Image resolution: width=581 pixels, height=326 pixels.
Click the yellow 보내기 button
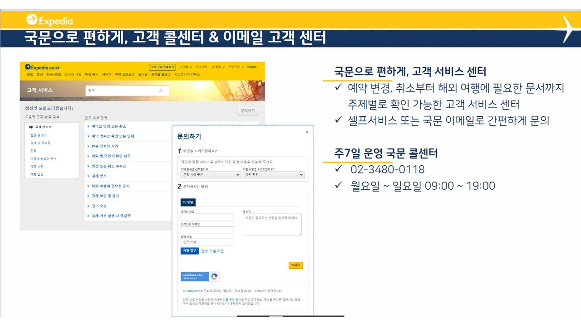pos(295,265)
